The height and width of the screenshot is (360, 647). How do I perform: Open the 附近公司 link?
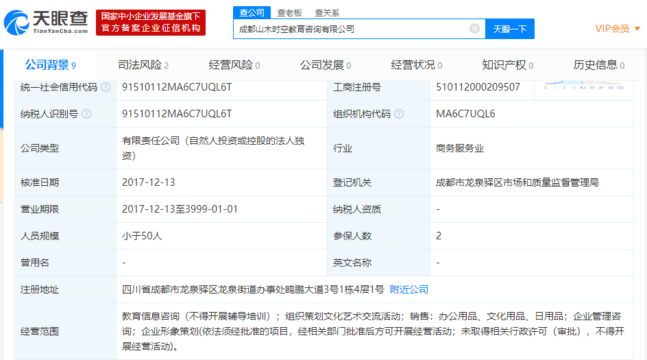pos(409,289)
